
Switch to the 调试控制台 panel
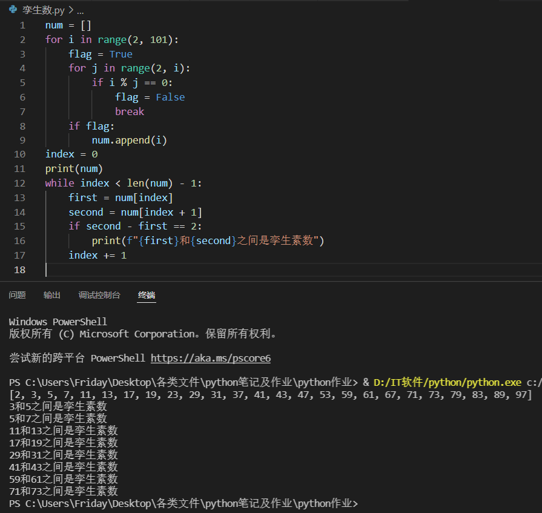99,295
